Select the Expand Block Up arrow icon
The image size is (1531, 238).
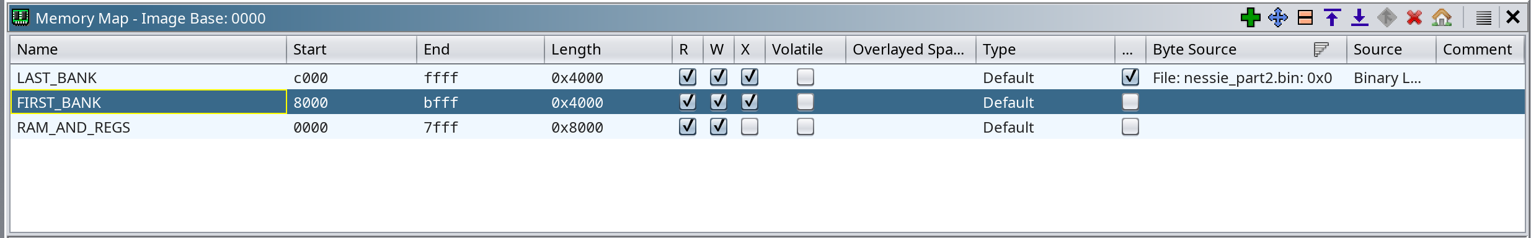click(x=1332, y=17)
